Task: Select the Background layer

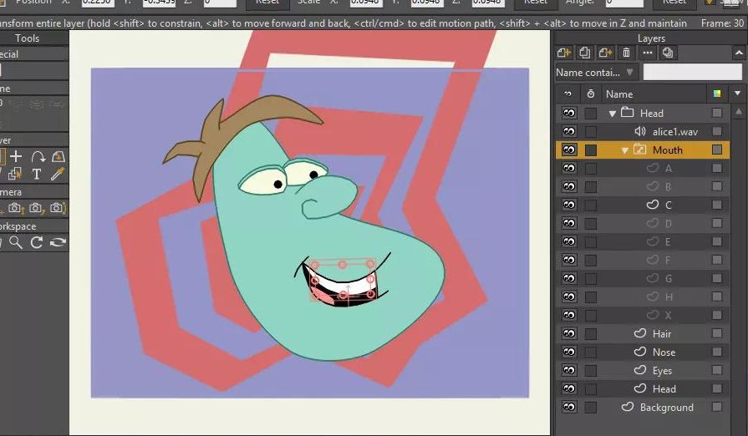Action: click(666, 408)
